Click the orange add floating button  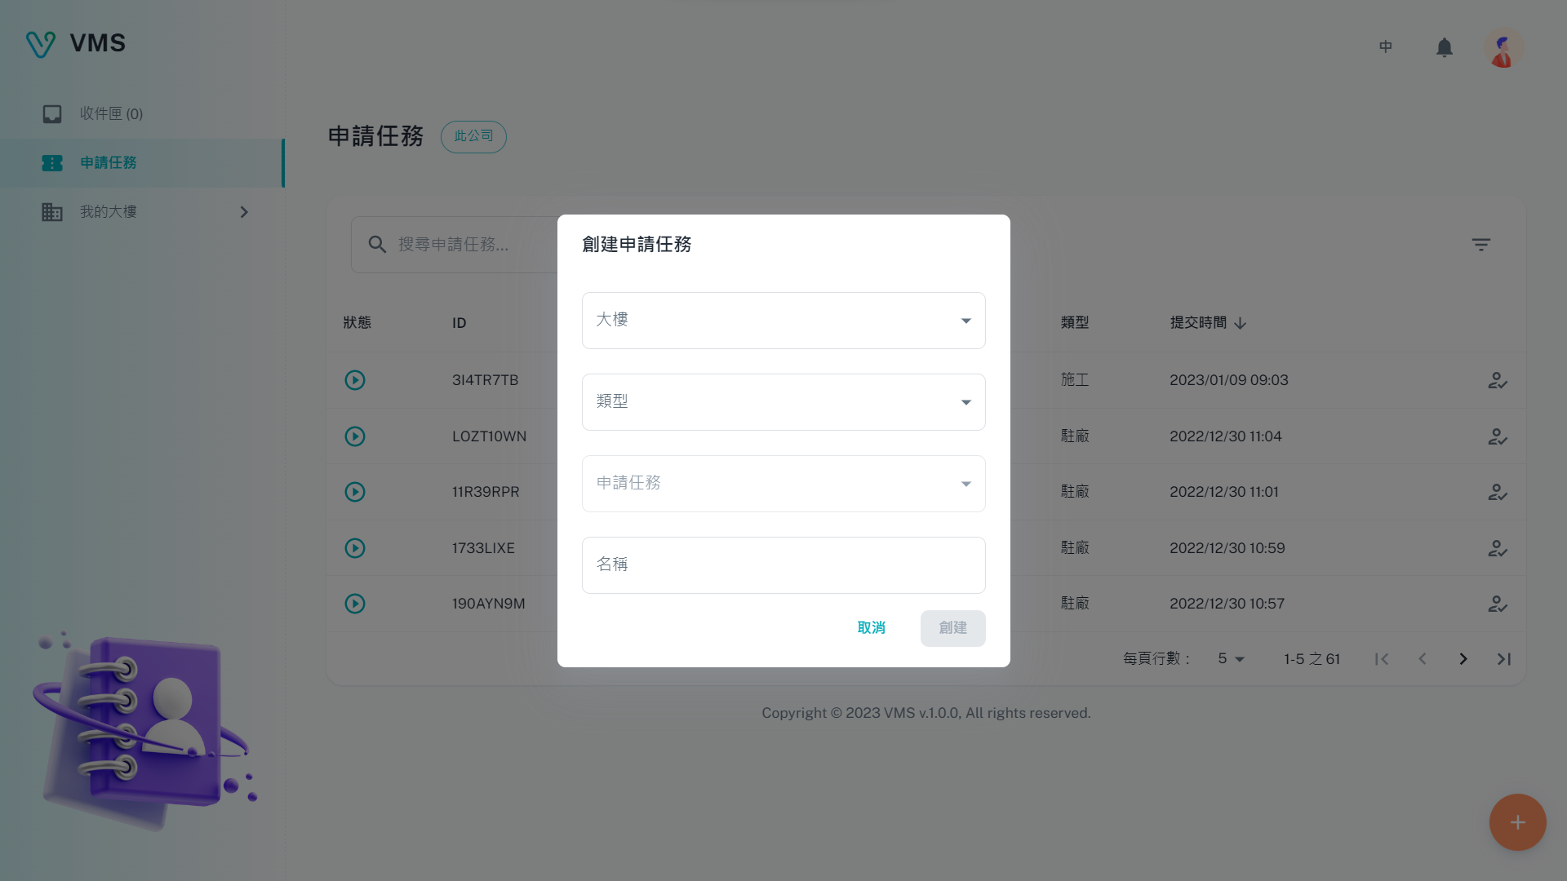[x=1517, y=822]
